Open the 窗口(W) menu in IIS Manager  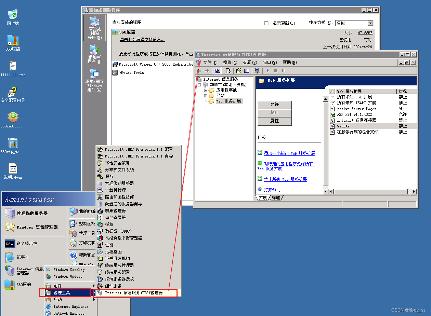point(270,63)
